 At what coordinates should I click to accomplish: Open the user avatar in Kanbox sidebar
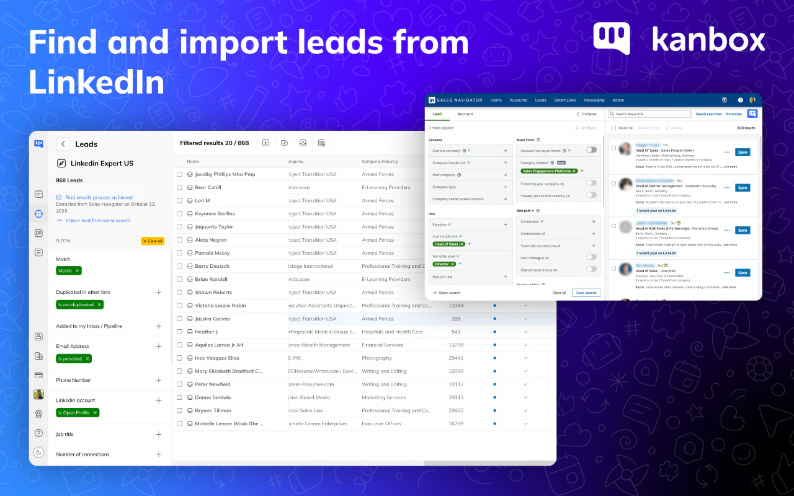38,394
